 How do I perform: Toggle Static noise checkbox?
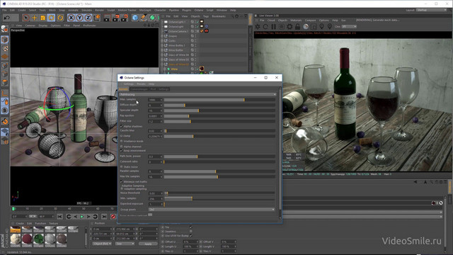[x=122, y=167]
